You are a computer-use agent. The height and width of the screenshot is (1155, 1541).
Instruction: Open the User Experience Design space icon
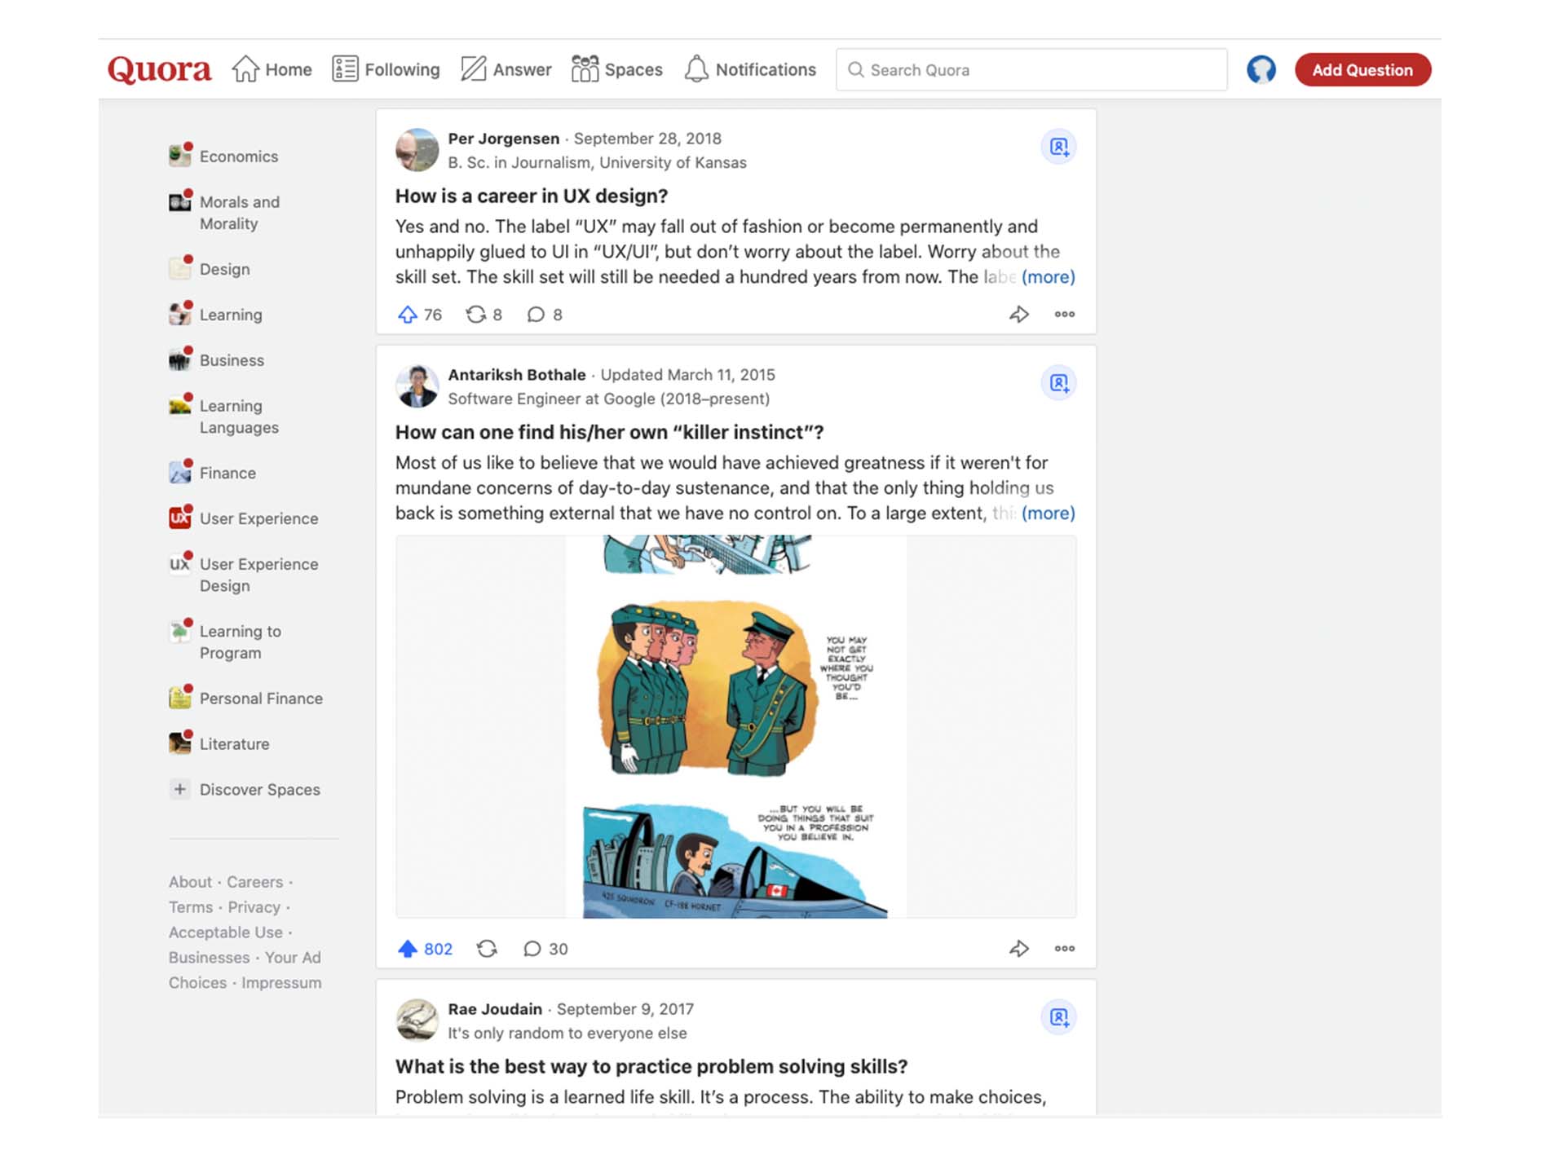[x=180, y=563]
